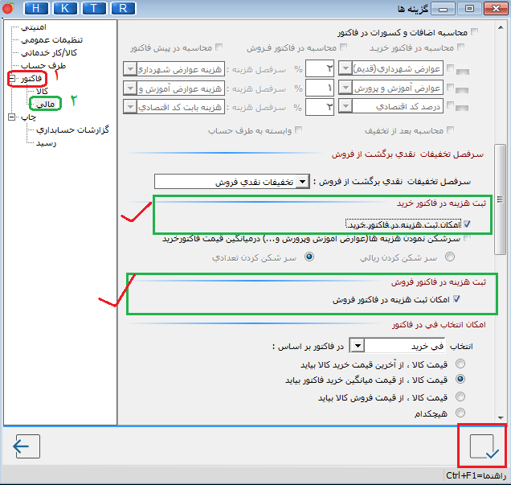Click percent field for عوارض آموزش و پرورش

[320, 88]
